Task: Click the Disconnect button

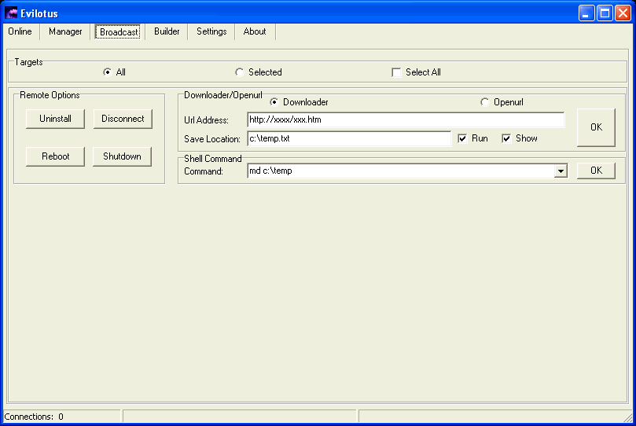Action: (123, 119)
